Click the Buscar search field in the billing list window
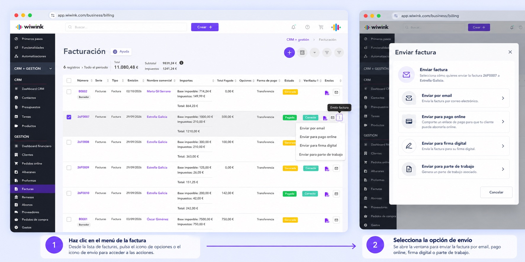This screenshot has height=262, width=525. click(126, 27)
